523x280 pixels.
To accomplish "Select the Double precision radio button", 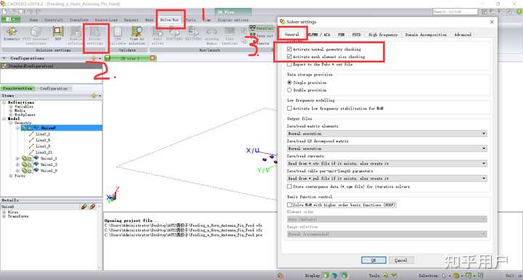I will click(x=289, y=90).
